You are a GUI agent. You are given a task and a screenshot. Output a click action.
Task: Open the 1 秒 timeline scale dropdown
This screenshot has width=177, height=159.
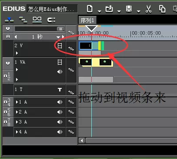pyautogui.click(x=58, y=37)
